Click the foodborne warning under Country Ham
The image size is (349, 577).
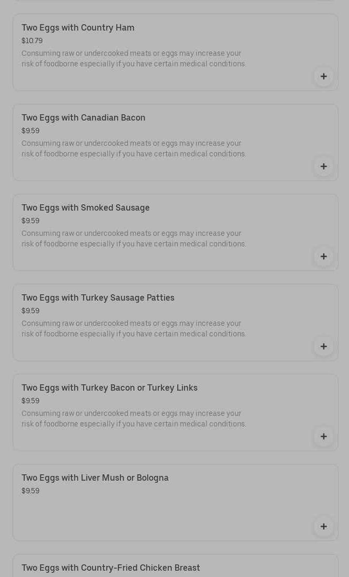[x=134, y=59]
